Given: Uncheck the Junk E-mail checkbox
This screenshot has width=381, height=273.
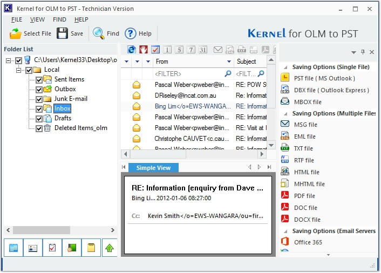Looking at the screenshot, I should click(39, 99).
